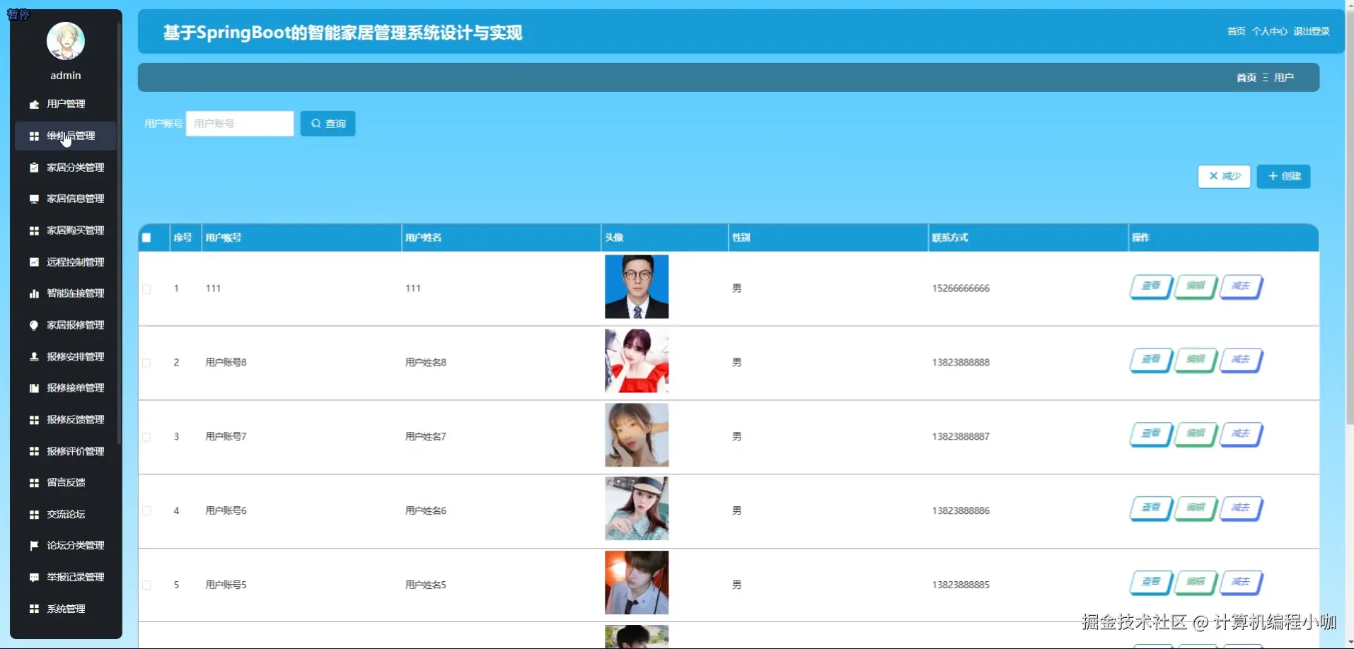Edit the 用户账号5 row
Screen dimensions: 1354x649
pyautogui.click(x=1196, y=583)
